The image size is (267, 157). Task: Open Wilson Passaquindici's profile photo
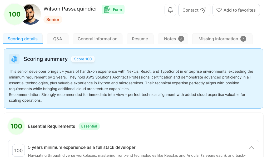pyautogui.click(x=32, y=14)
